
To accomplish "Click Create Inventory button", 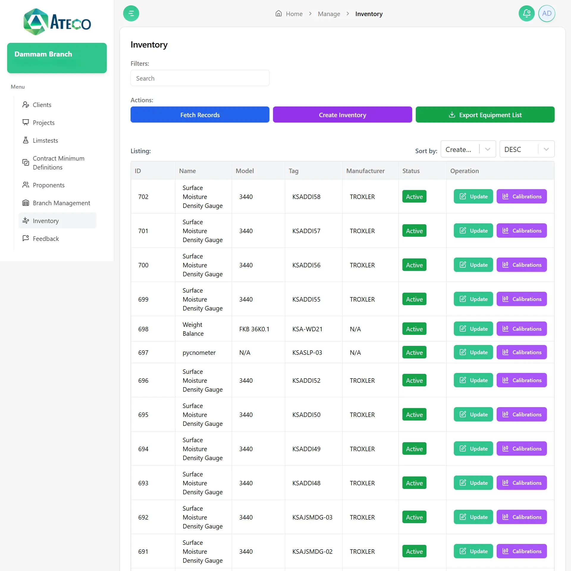I will pos(343,114).
